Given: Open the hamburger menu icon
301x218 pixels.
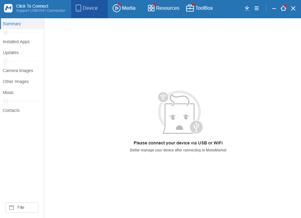Looking at the screenshot, I should 256,8.
